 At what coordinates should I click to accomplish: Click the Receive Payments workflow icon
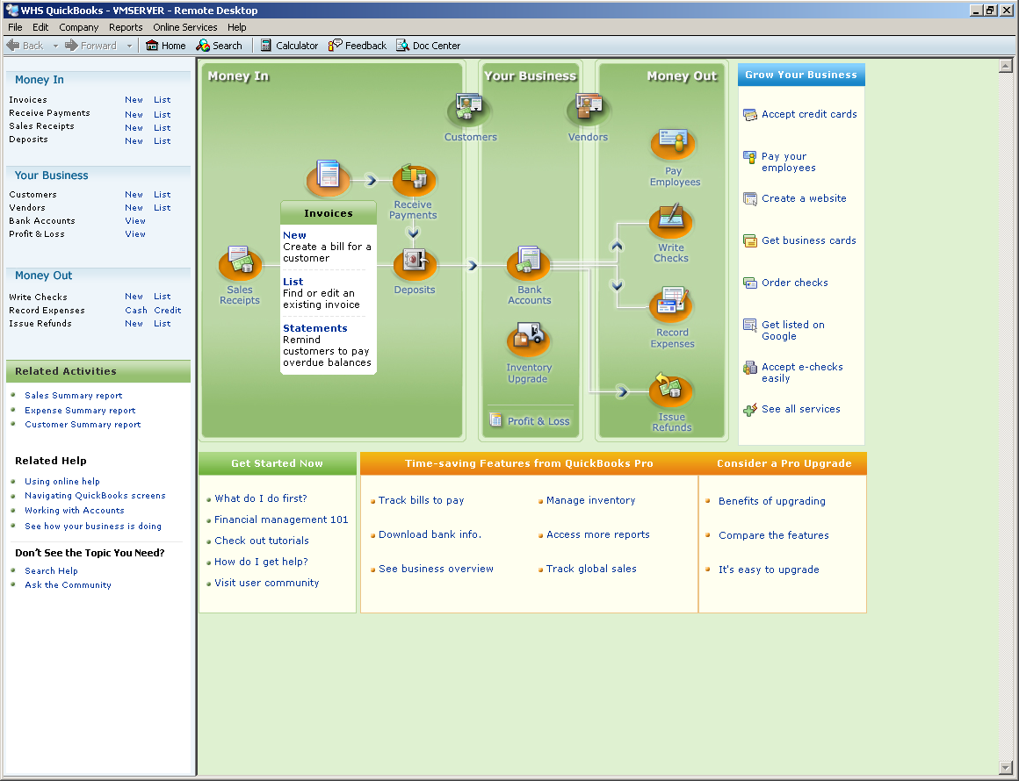pyautogui.click(x=414, y=180)
